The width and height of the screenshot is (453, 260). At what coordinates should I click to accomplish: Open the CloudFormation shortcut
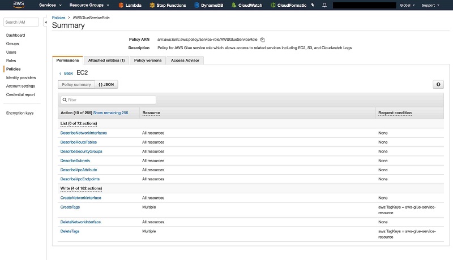[288, 5]
